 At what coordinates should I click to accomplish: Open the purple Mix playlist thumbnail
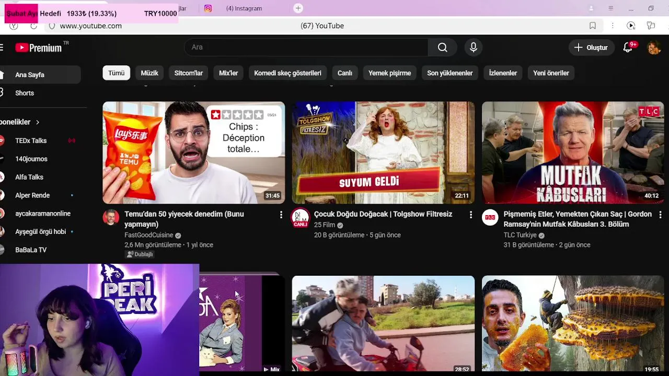coord(242,324)
